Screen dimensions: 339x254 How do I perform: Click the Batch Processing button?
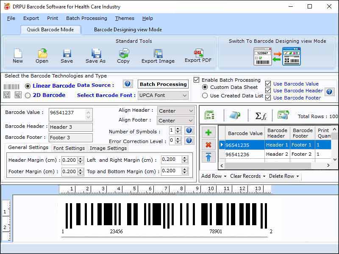point(163,84)
